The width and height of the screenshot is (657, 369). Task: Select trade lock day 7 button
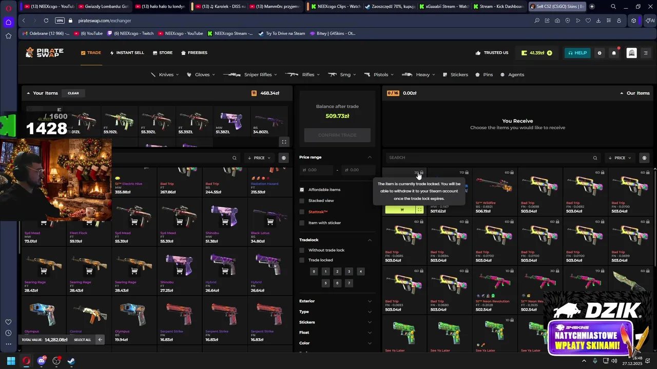click(349, 283)
